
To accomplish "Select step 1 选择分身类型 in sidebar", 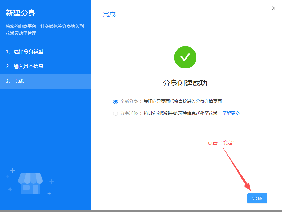I will (24, 51).
